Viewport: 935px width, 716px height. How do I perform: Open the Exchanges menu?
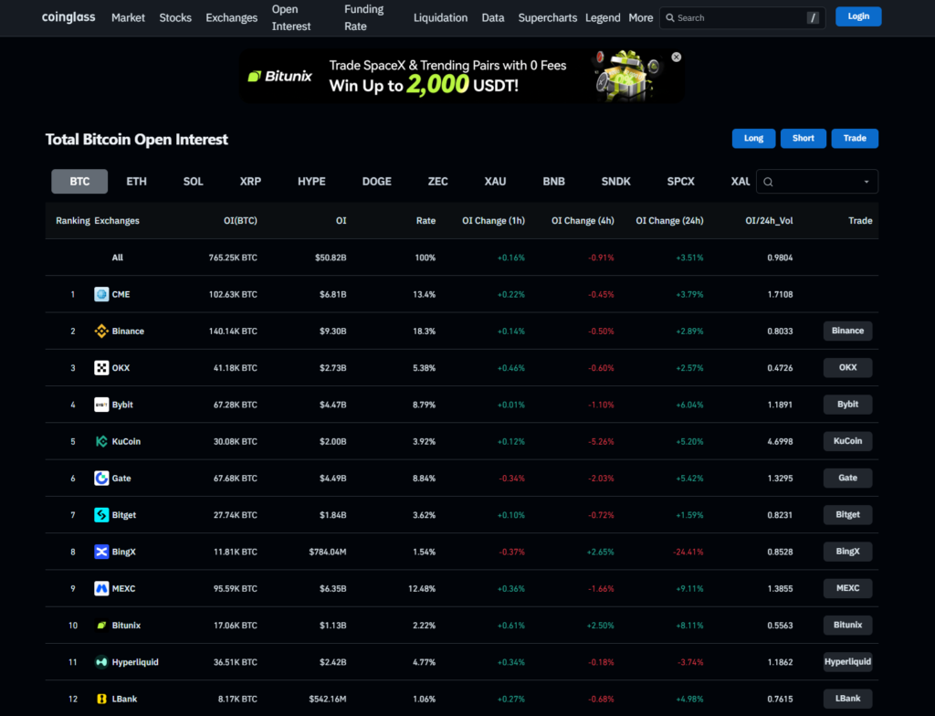point(231,18)
